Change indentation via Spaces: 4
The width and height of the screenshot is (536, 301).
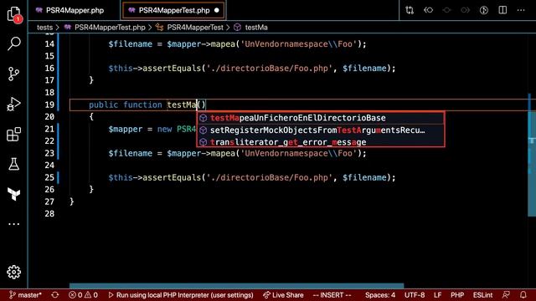click(379, 295)
